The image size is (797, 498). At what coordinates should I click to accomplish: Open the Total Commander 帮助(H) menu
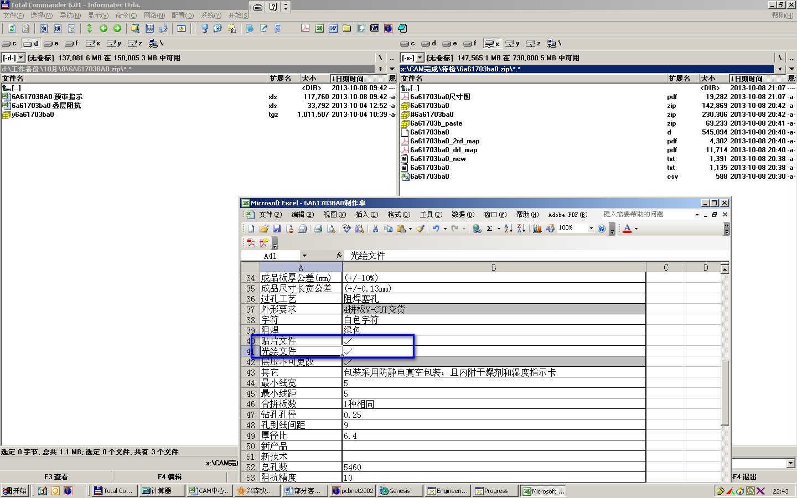click(783, 15)
